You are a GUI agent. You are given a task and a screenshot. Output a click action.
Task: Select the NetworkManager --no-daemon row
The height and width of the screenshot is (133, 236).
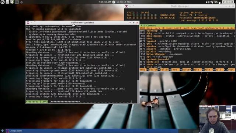tap(187, 54)
